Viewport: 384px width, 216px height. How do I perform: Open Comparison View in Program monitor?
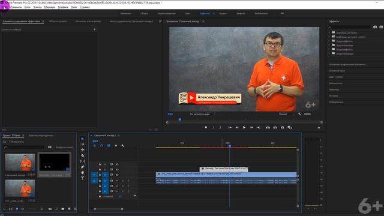pyautogui.click(x=290, y=127)
